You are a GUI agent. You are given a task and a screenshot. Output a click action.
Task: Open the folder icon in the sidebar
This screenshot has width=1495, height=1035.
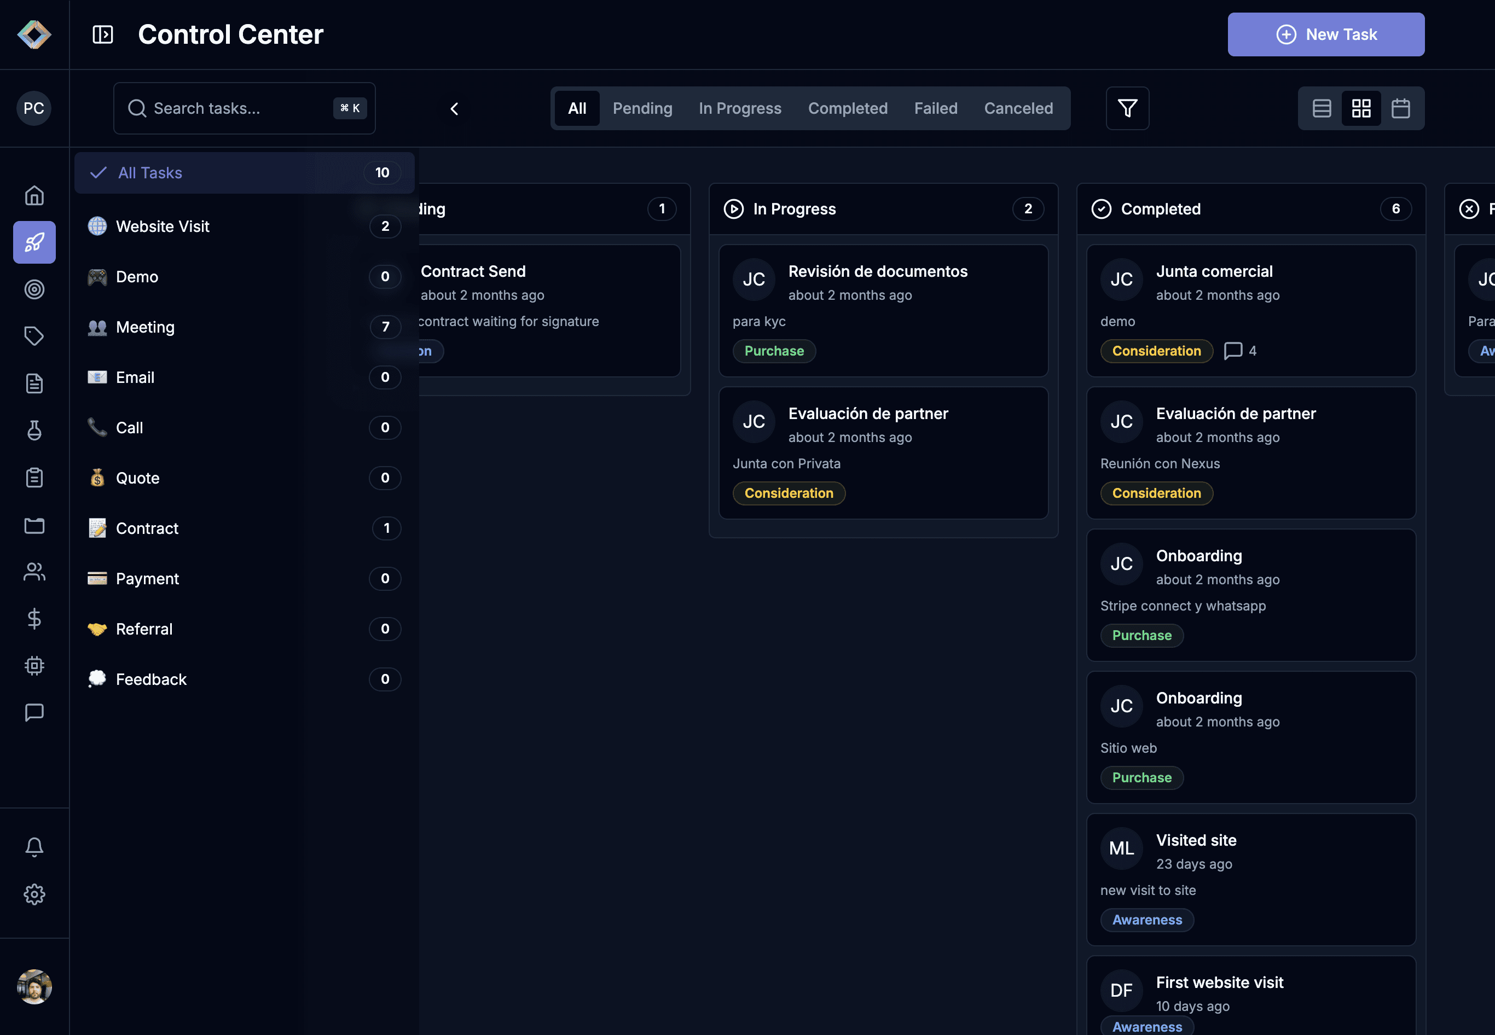point(34,525)
